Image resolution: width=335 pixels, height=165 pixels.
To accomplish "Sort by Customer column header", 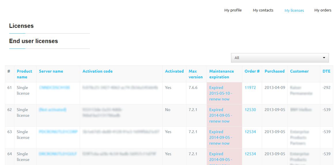I will click(299, 71).
